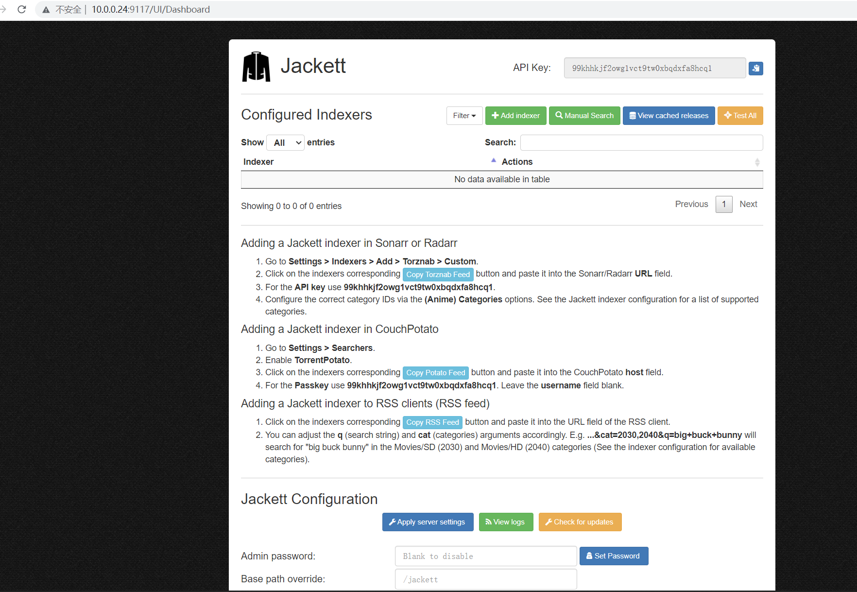Click the API key in Sonarr step 3
Screen dimensions: 857x592
[x=418, y=287]
